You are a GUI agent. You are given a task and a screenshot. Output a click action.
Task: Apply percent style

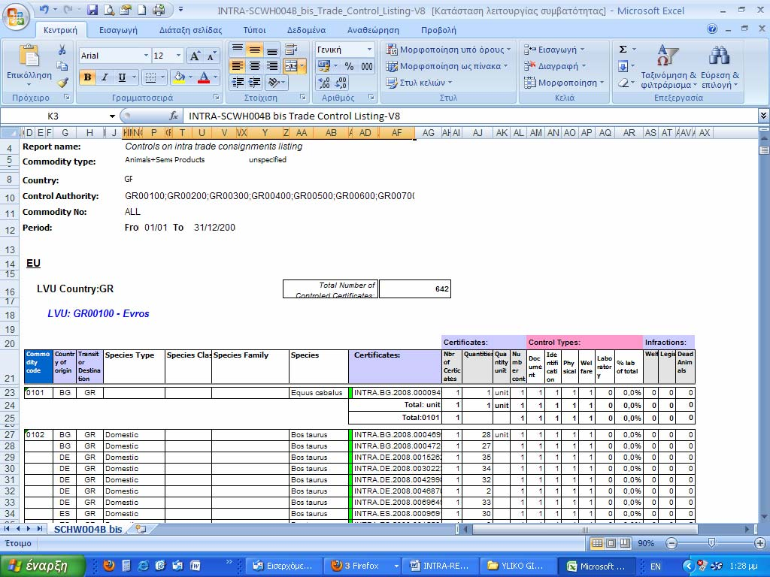click(x=349, y=66)
